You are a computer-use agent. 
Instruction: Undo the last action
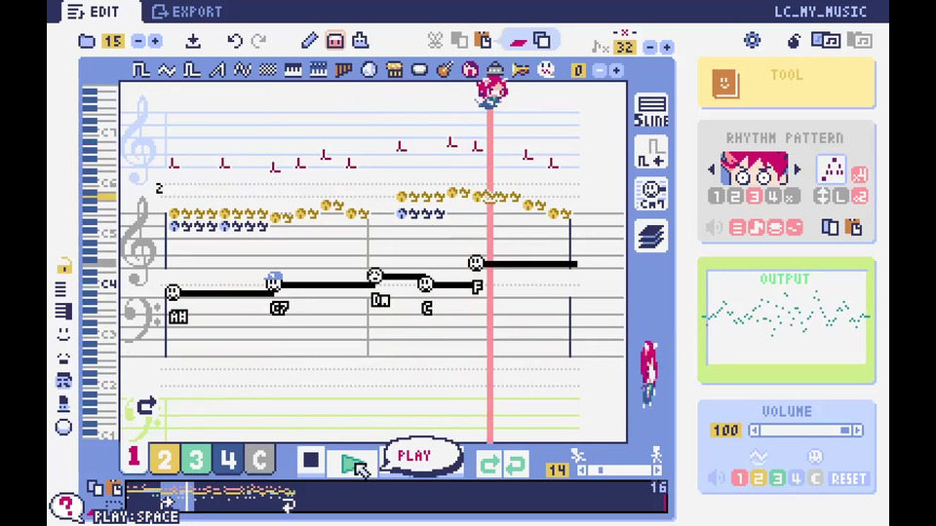coord(235,41)
